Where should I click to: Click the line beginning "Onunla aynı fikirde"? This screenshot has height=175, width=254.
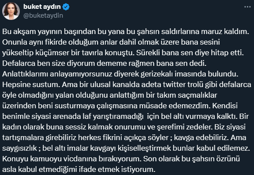pos(111,42)
